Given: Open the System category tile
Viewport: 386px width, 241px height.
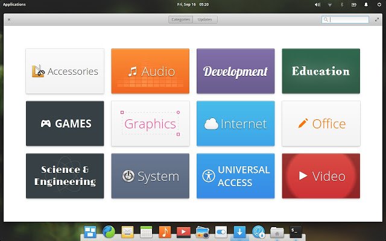Looking at the screenshot, I should point(150,176).
